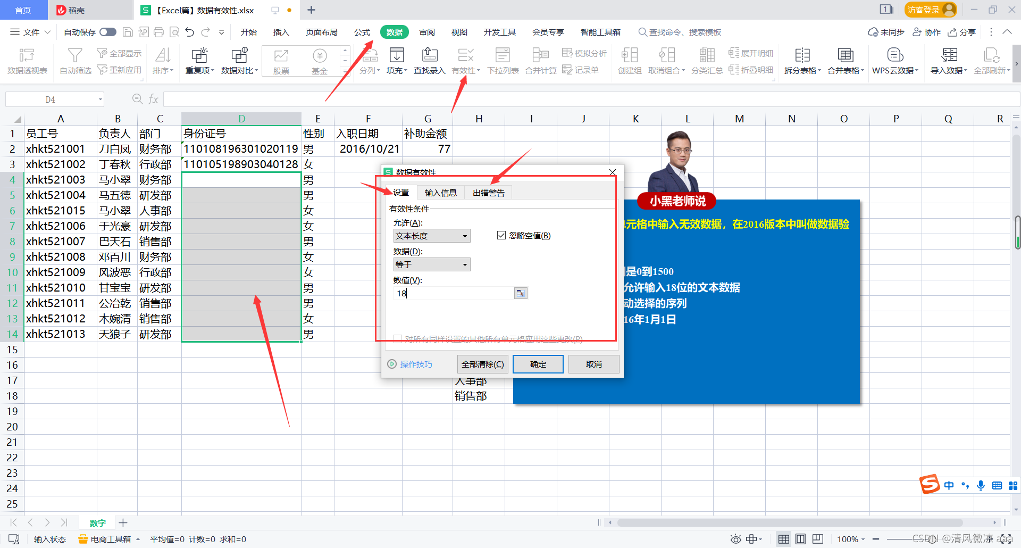Open the 数据透视表 pivot table tool

click(x=27, y=60)
